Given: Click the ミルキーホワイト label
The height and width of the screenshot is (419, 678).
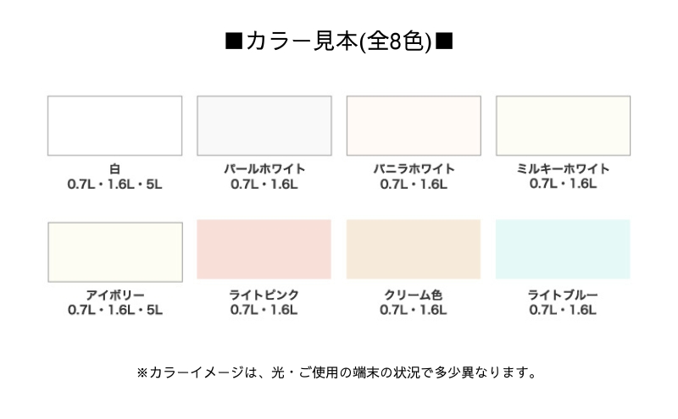Looking at the screenshot, I should click(563, 168).
